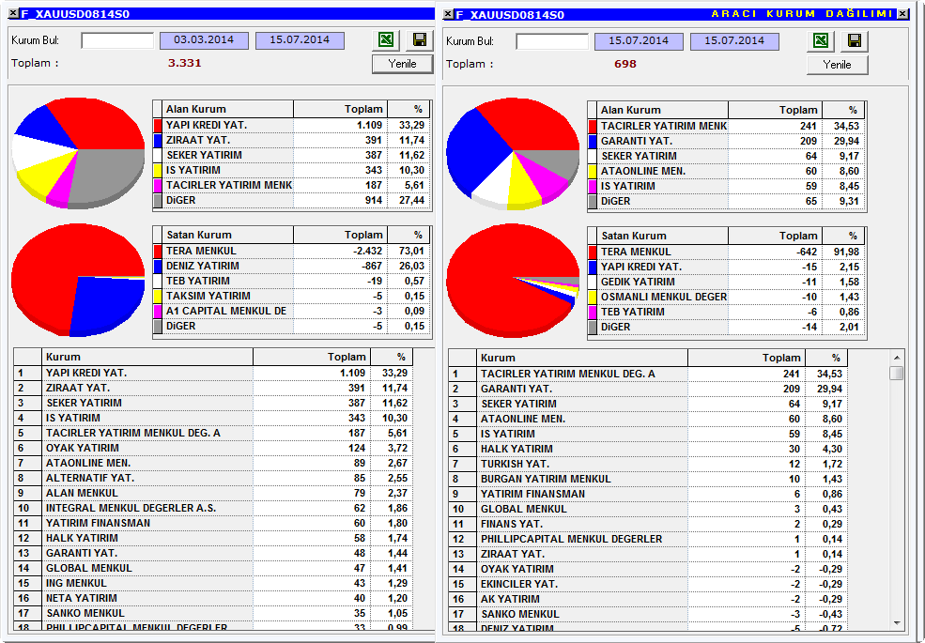Viewport: 925px width, 643px height.
Task: Export right panel data to Excel
Action: (x=821, y=40)
